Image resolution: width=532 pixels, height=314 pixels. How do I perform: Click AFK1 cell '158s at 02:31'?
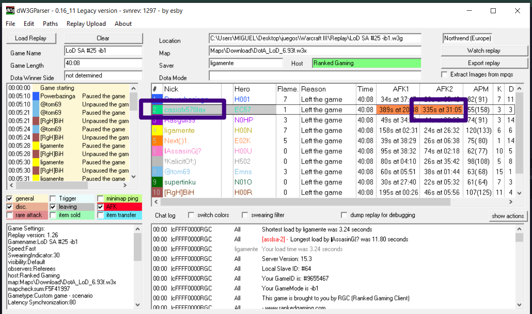398,131
